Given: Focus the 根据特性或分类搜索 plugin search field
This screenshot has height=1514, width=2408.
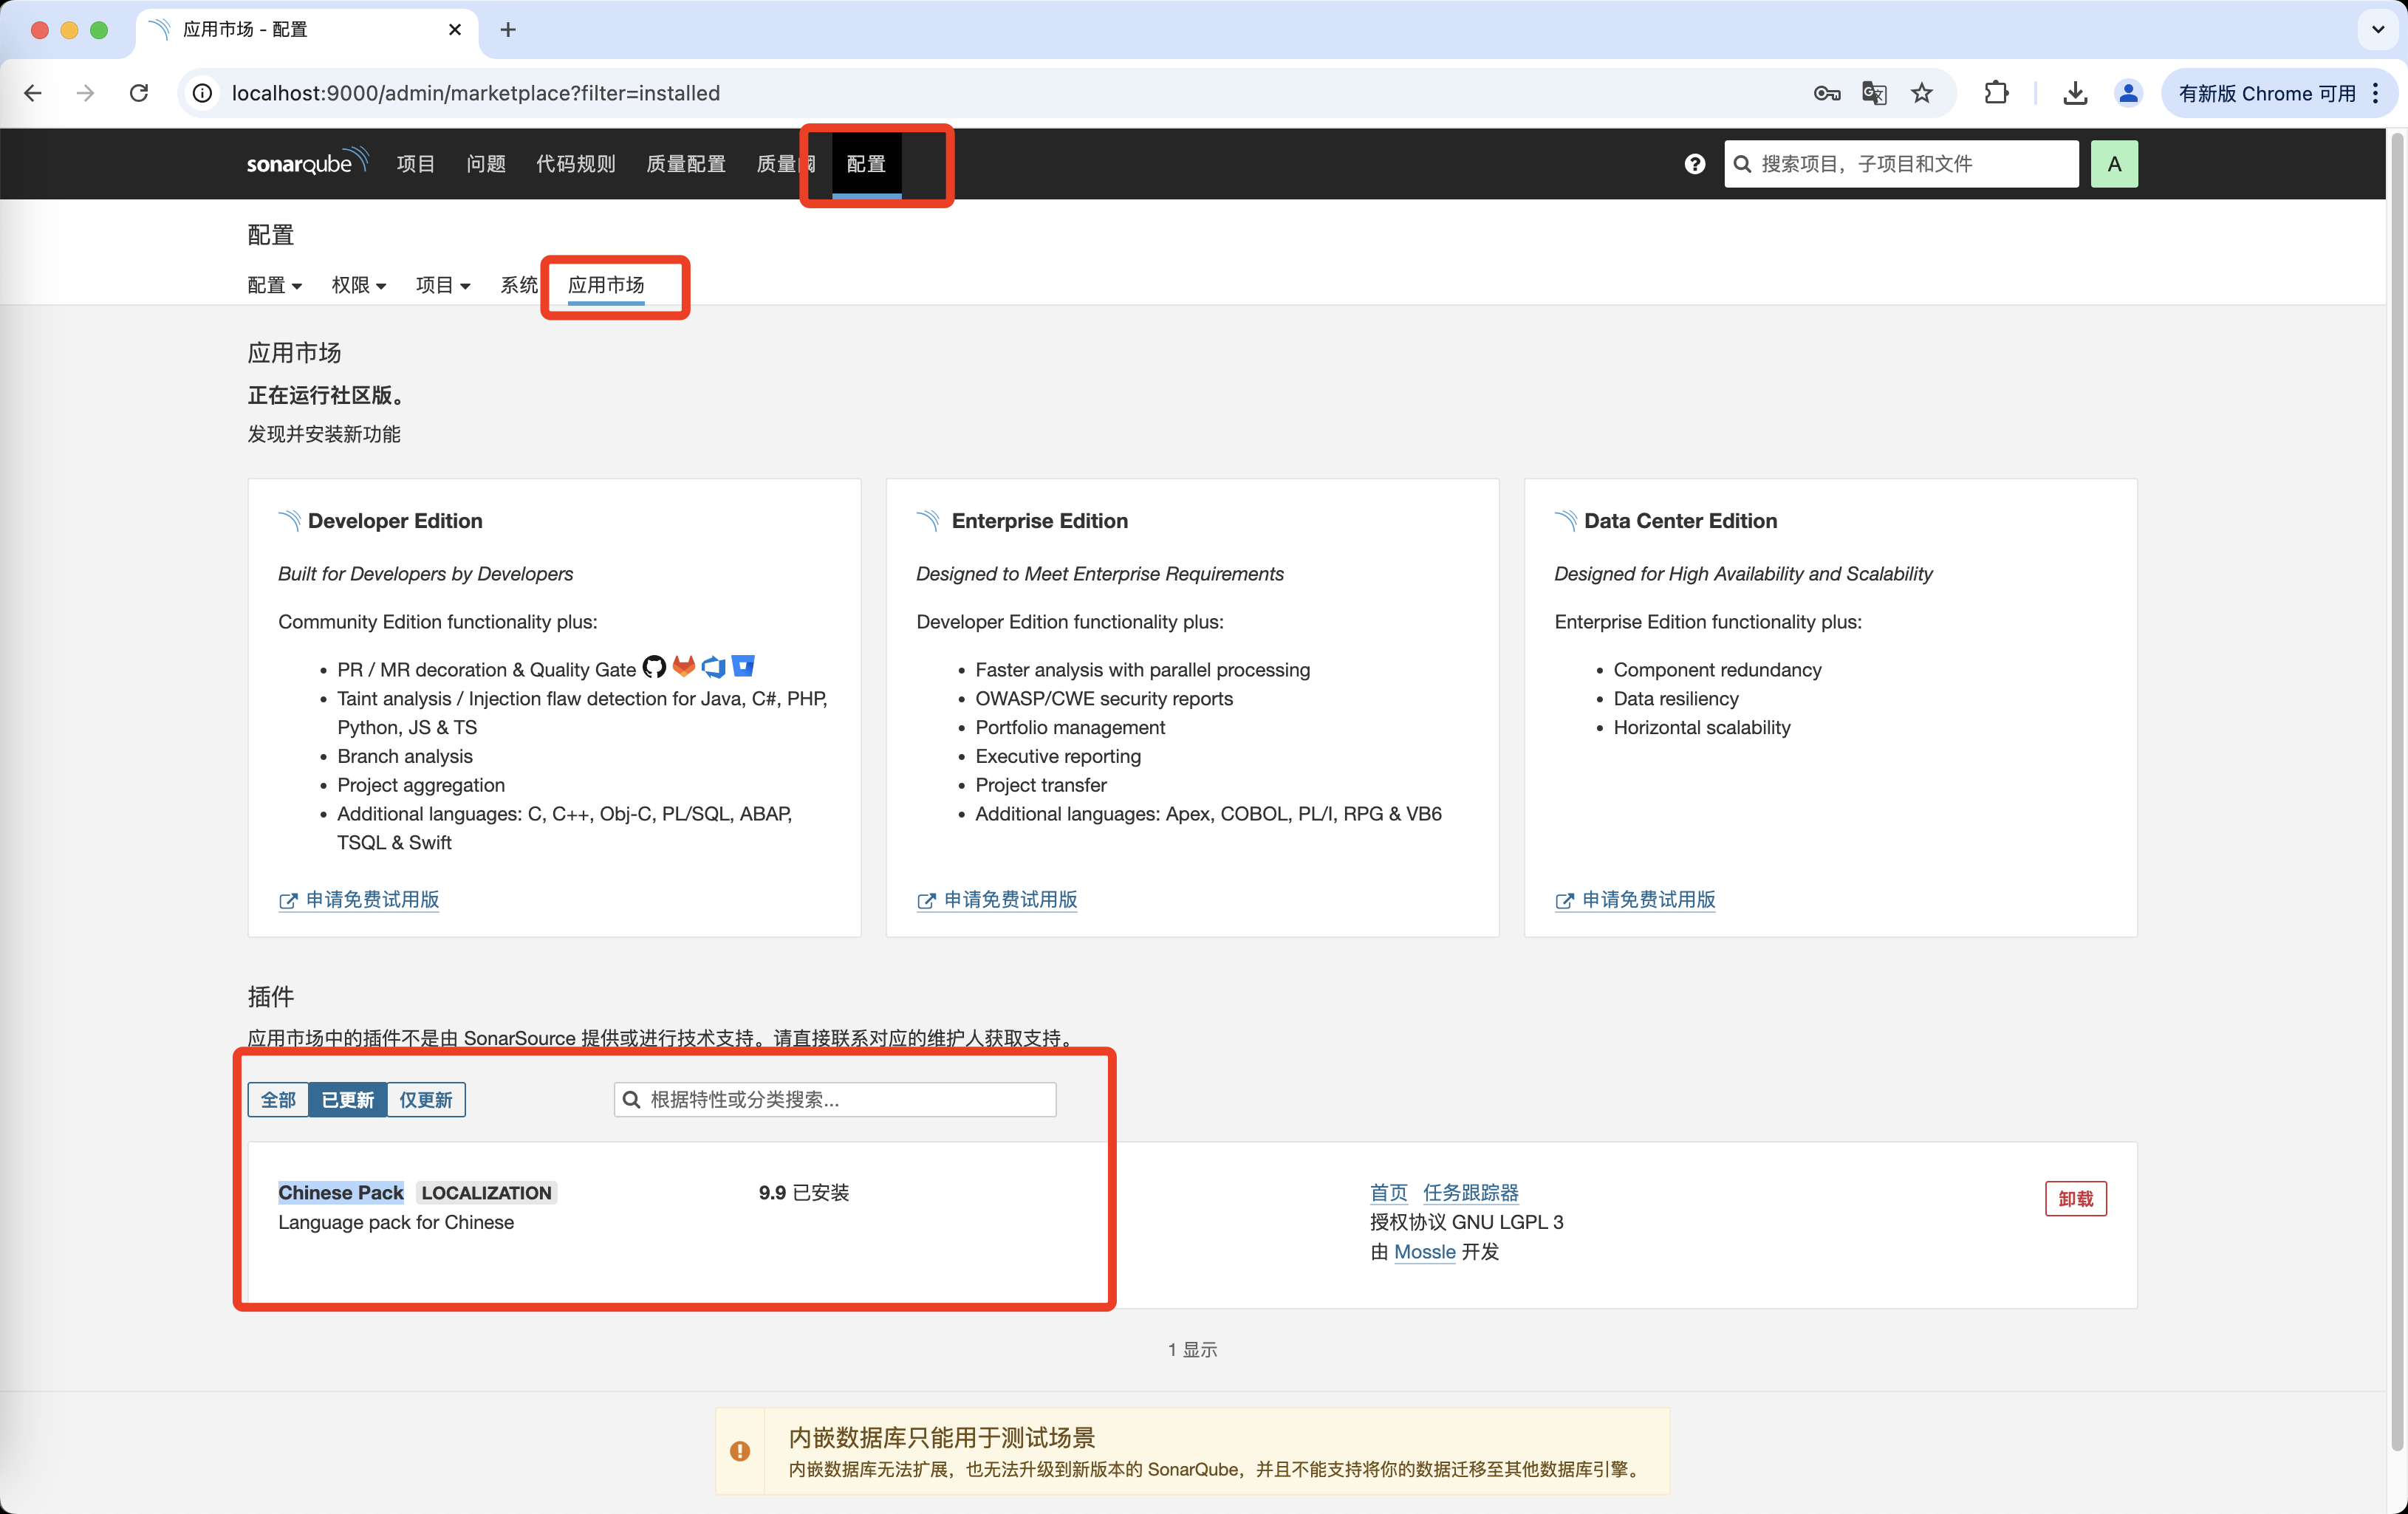Looking at the screenshot, I should click(x=835, y=1100).
